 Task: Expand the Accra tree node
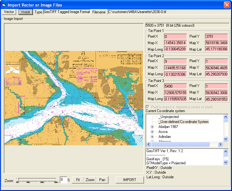tap(152, 132)
